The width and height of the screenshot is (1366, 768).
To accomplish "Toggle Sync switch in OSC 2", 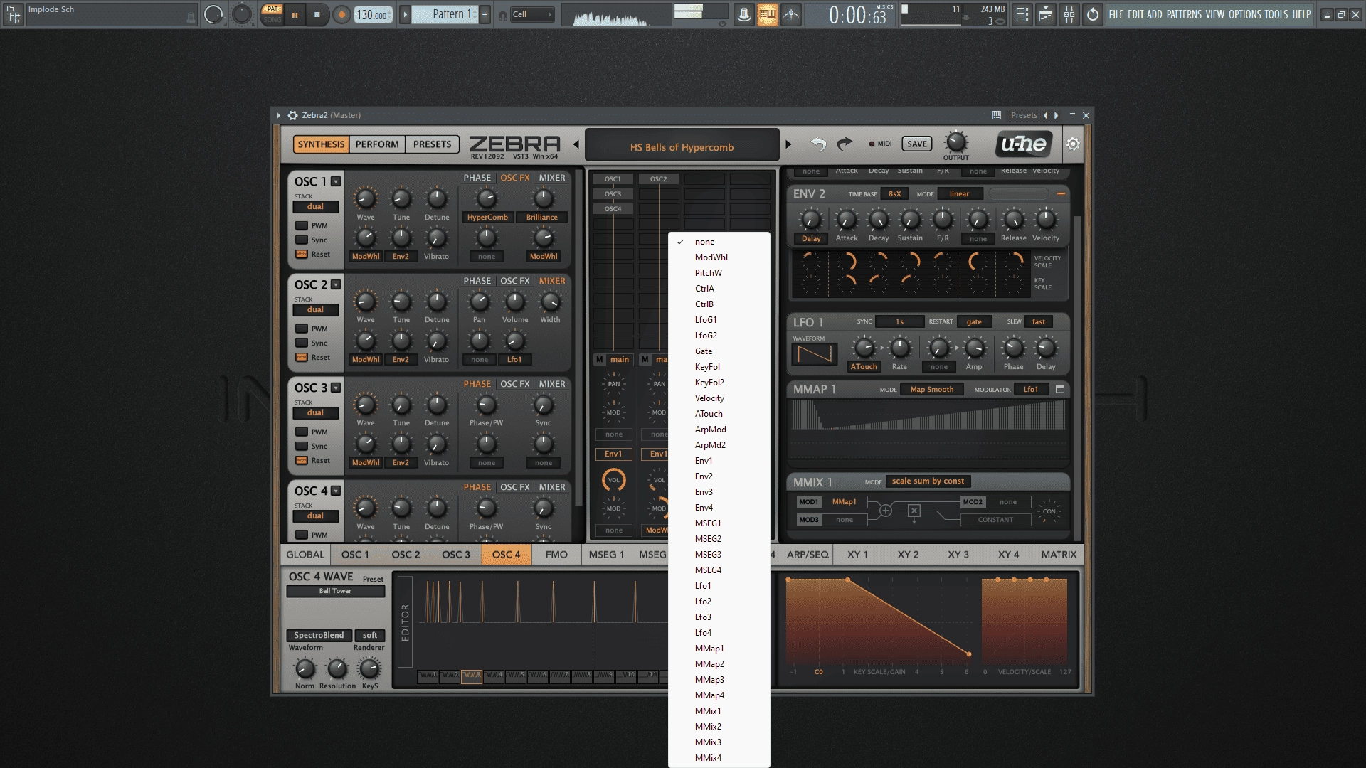I will pos(302,343).
